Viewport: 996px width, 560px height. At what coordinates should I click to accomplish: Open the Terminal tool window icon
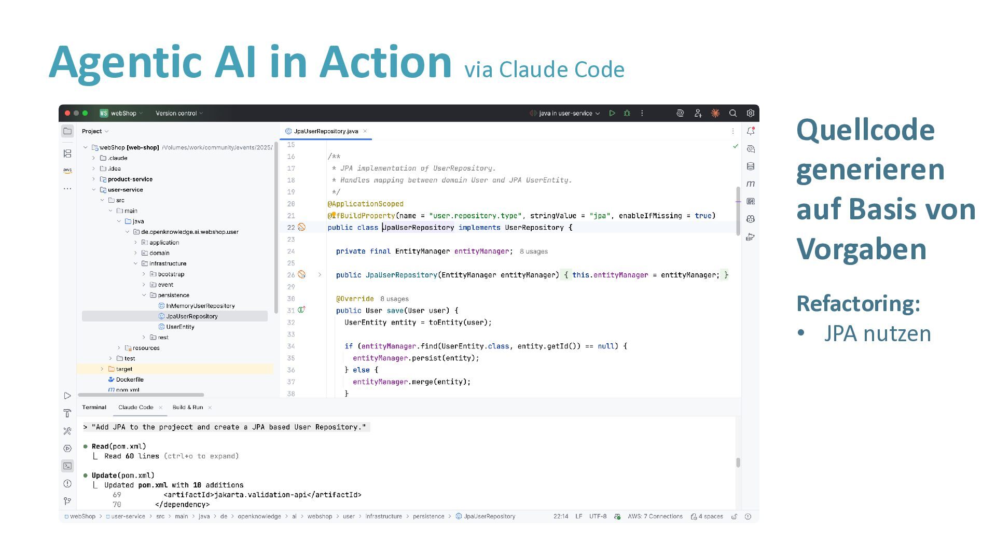(x=67, y=466)
